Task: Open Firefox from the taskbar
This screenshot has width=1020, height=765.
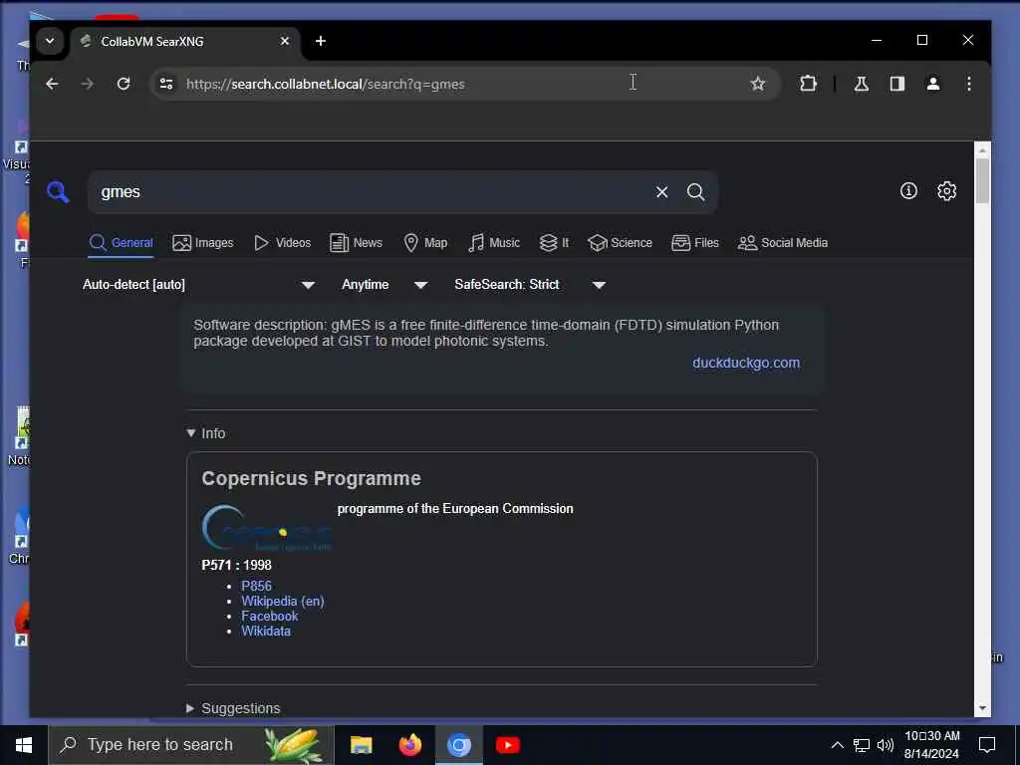Action: (409, 745)
